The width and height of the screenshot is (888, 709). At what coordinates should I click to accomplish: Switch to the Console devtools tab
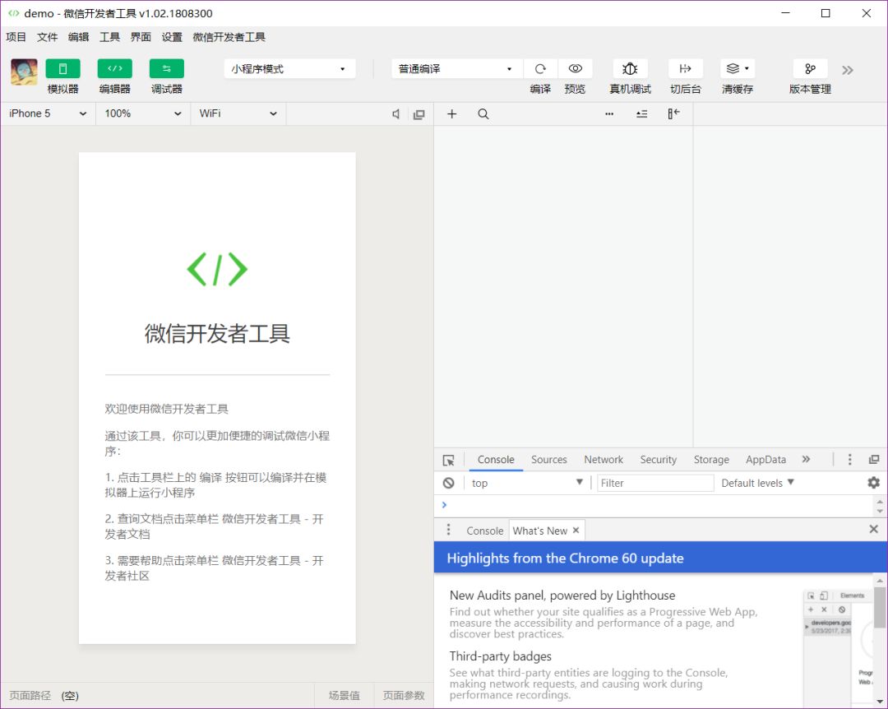(x=496, y=460)
